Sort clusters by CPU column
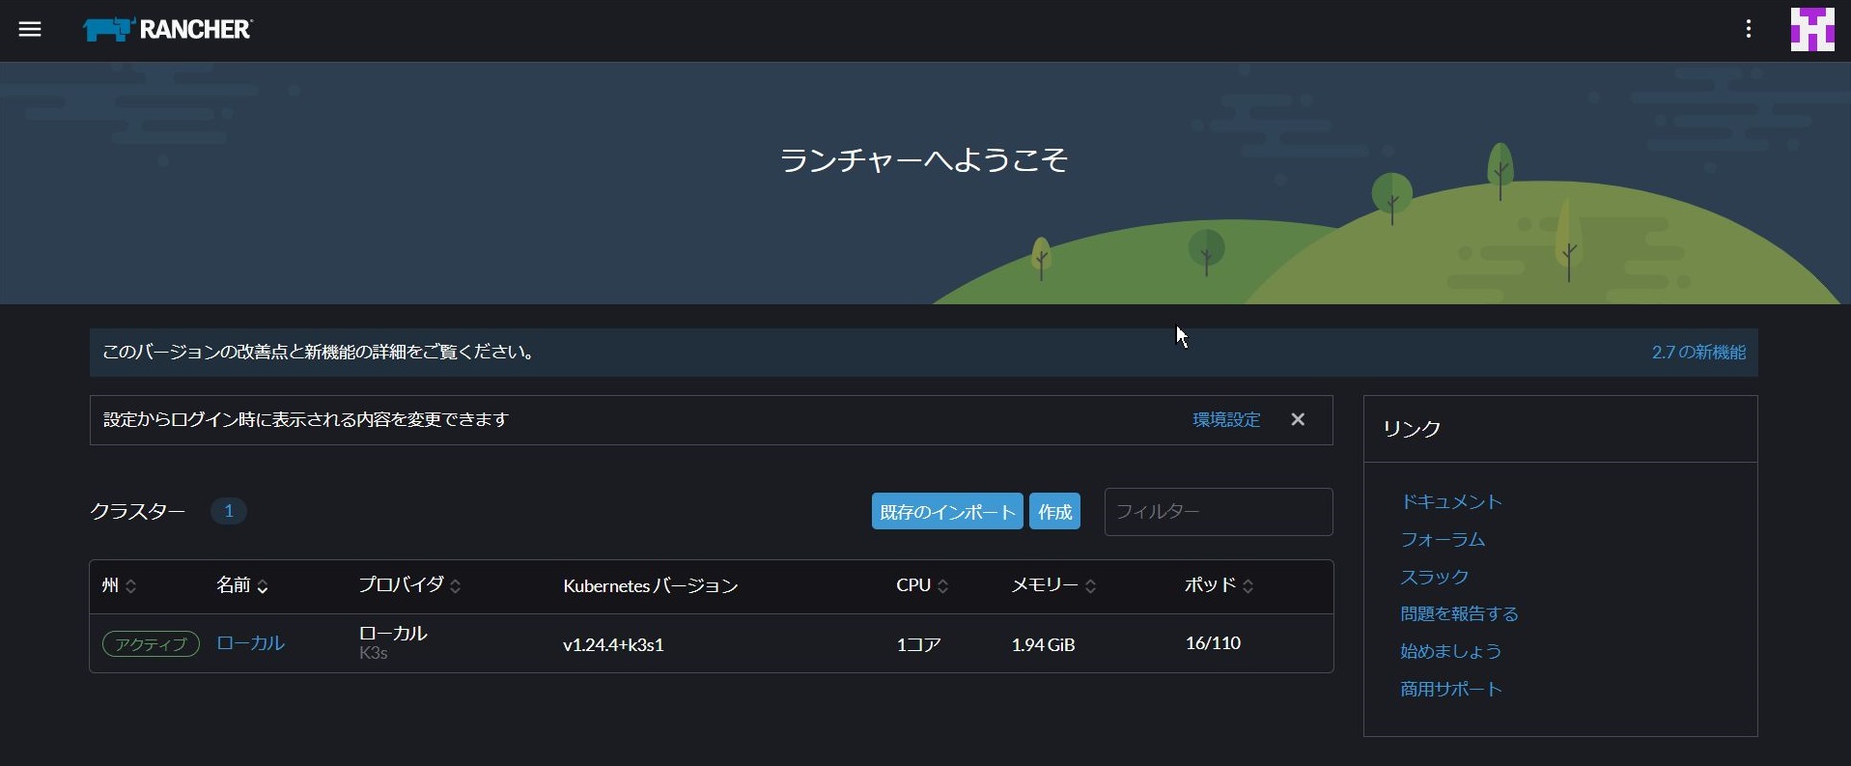Image resolution: width=1851 pixels, height=766 pixels. 921,585
